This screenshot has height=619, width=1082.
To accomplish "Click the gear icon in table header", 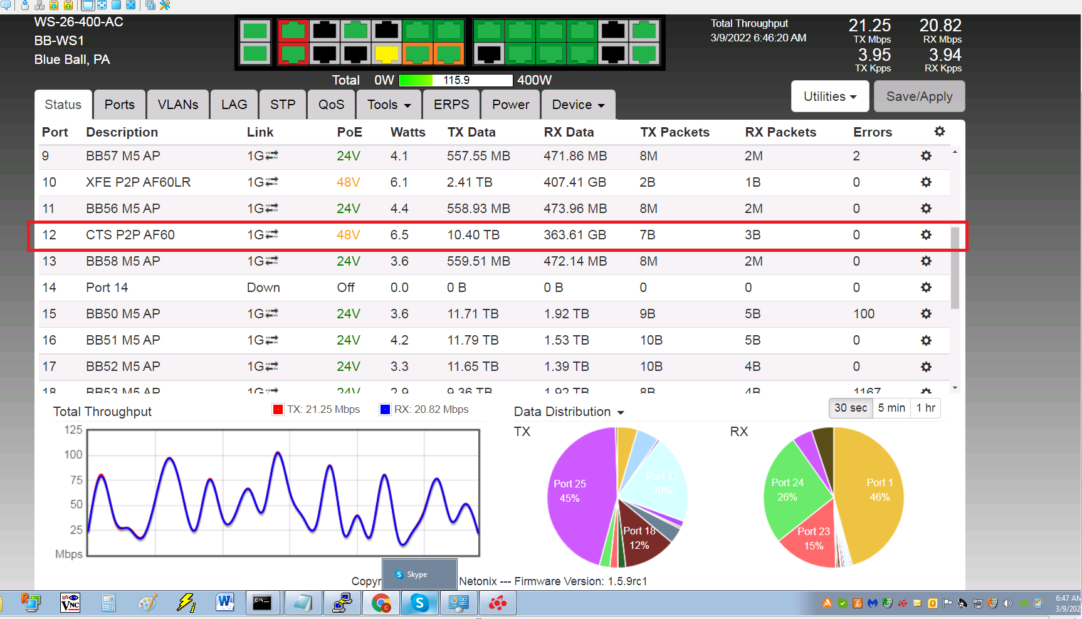I will click(939, 132).
